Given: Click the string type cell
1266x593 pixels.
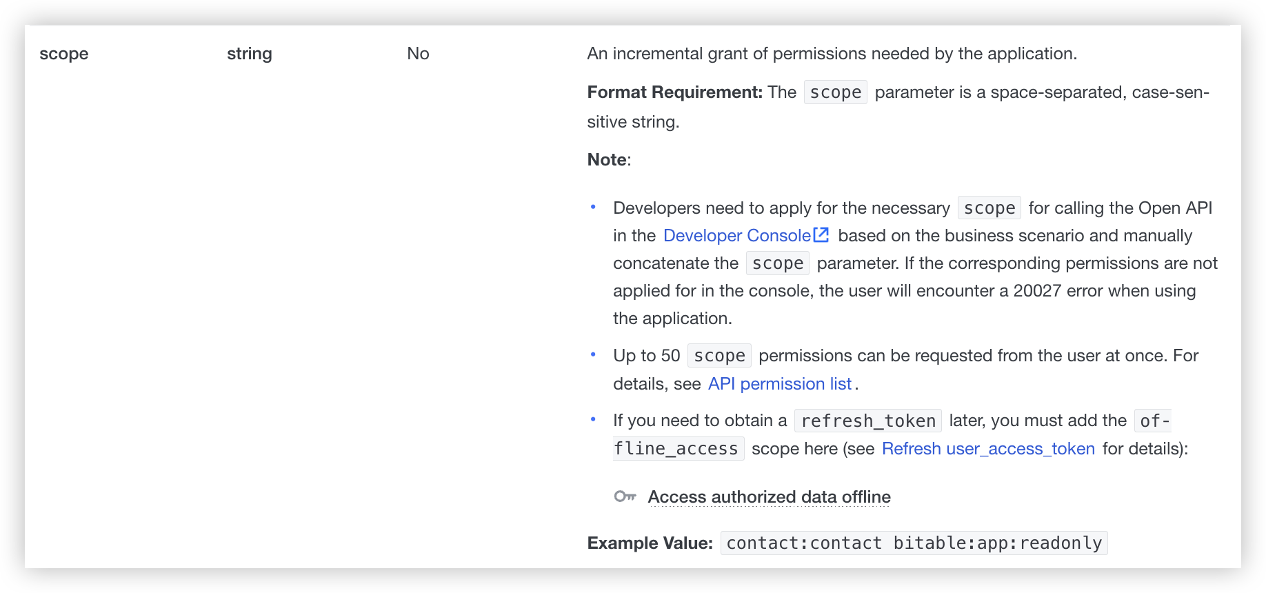Looking at the screenshot, I should coord(250,54).
